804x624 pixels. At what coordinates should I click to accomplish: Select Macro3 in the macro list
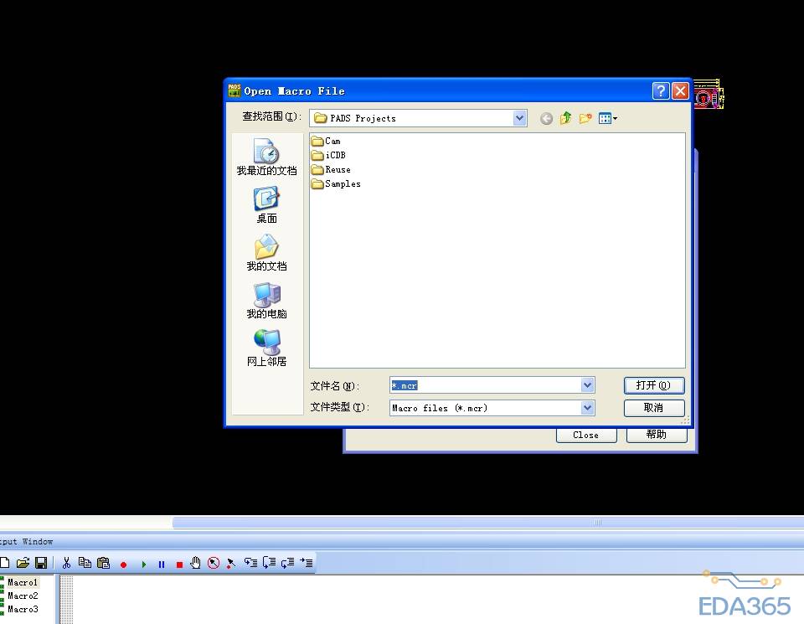pos(23,609)
